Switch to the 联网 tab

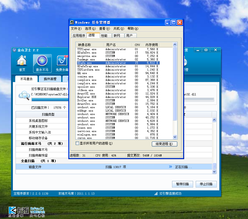point(118,35)
